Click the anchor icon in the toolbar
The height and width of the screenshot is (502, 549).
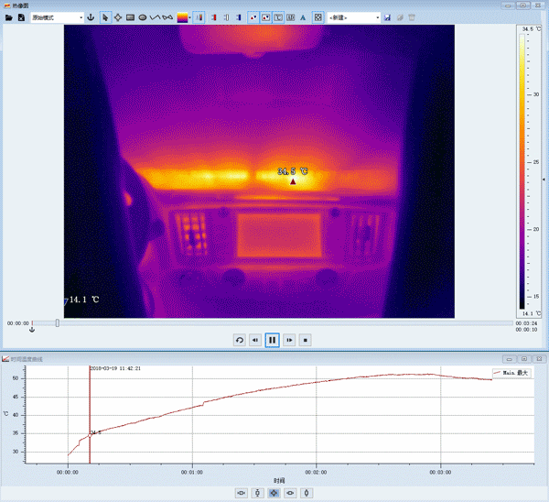91,17
